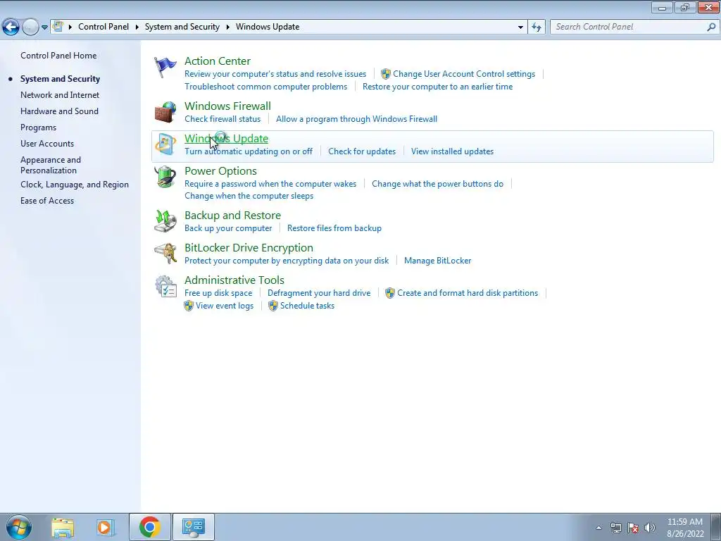The image size is (721, 541).
Task: Go to Control Panel Home
Action: [x=58, y=55]
